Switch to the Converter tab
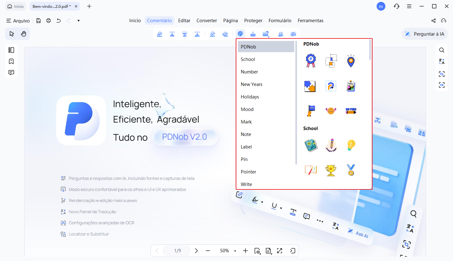The width and height of the screenshot is (453, 261). [207, 20]
